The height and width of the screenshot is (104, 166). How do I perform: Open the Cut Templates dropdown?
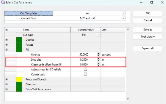(x=123, y=13)
